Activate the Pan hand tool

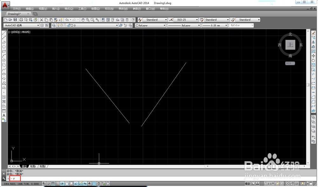tap(83, 20)
